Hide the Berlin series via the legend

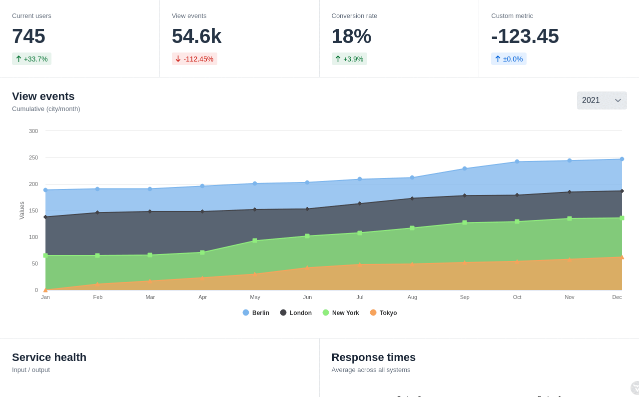(256, 312)
